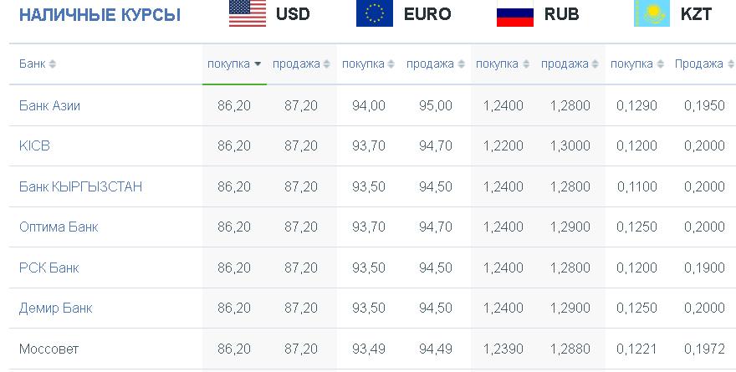This screenshot has height=372, width=736.
Task: Click the European Union flag icon
Action: (374, 13)
